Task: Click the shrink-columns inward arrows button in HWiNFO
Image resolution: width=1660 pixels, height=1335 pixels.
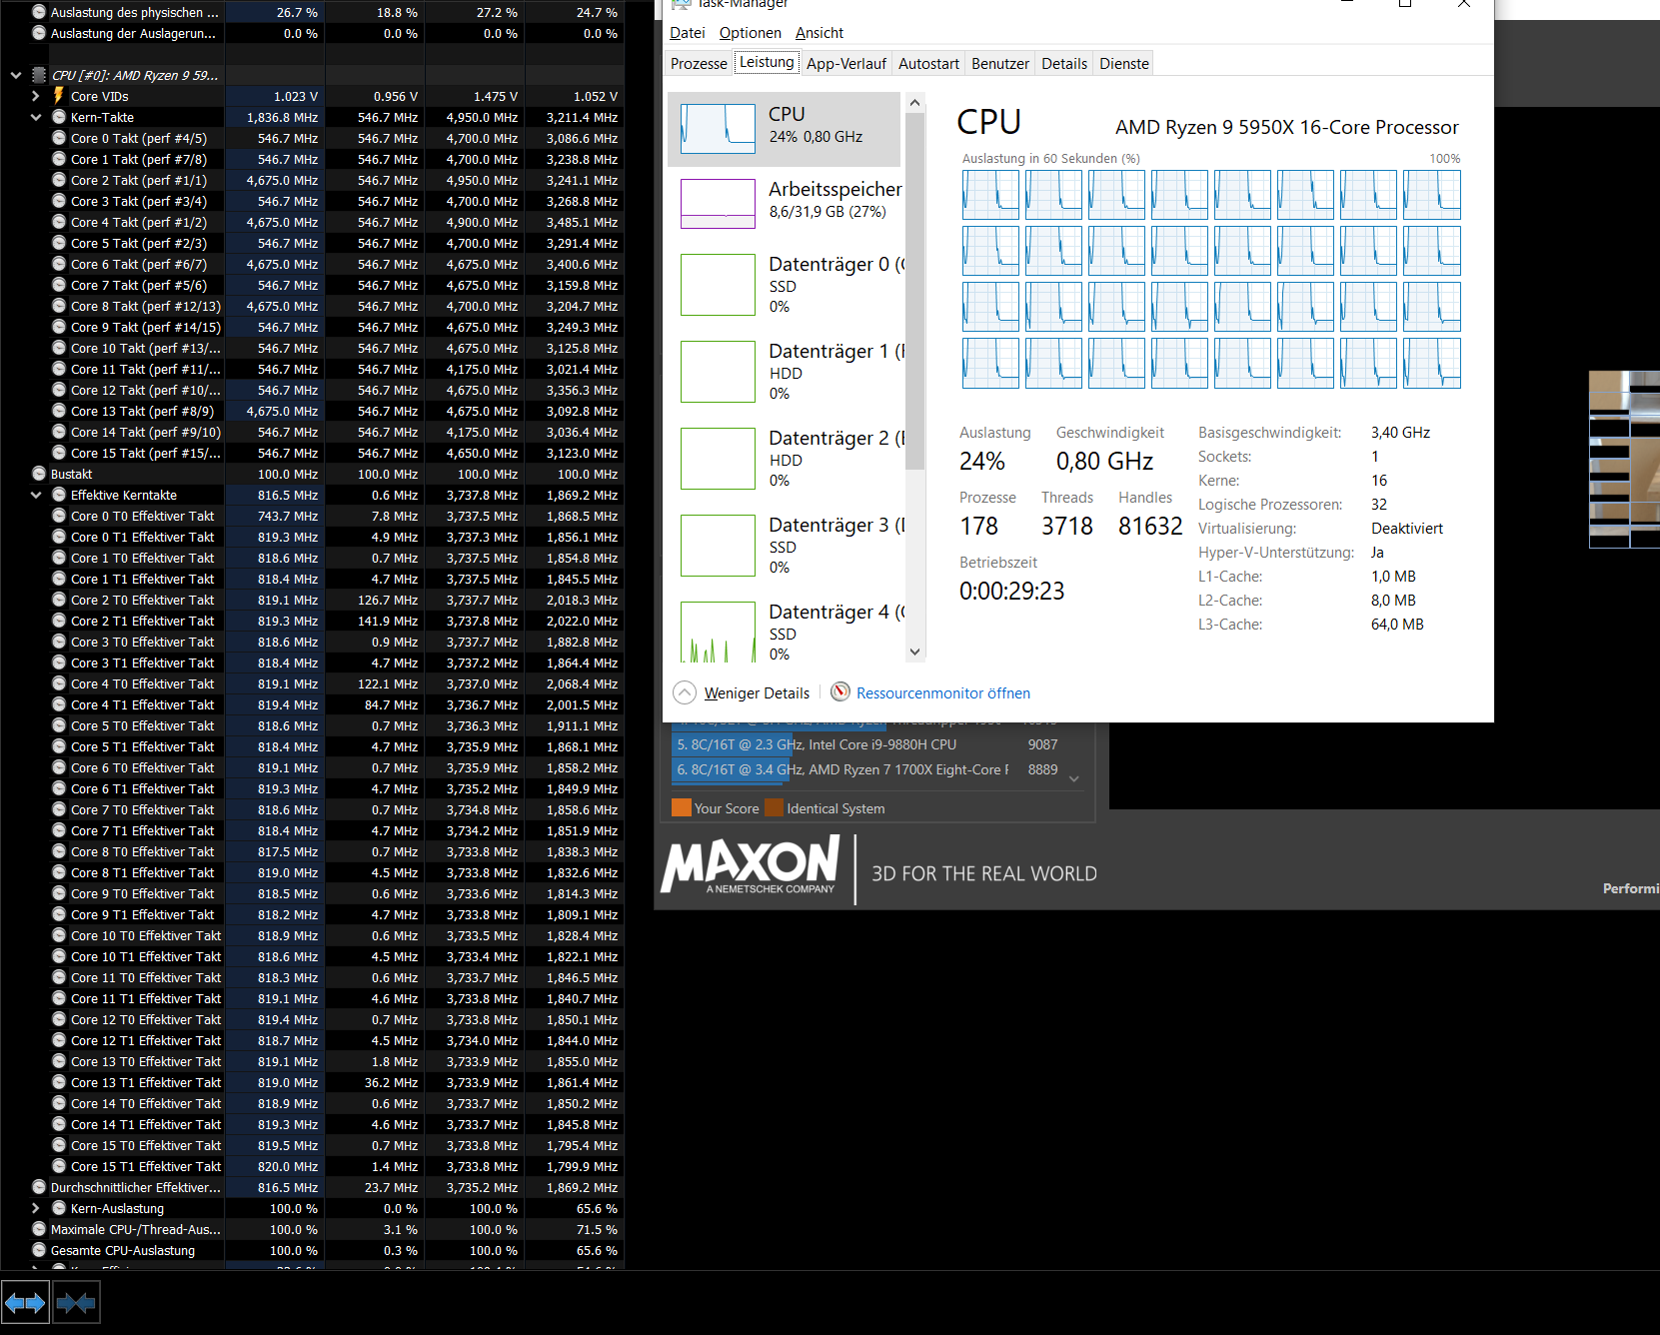Action: coord(76,1303)
